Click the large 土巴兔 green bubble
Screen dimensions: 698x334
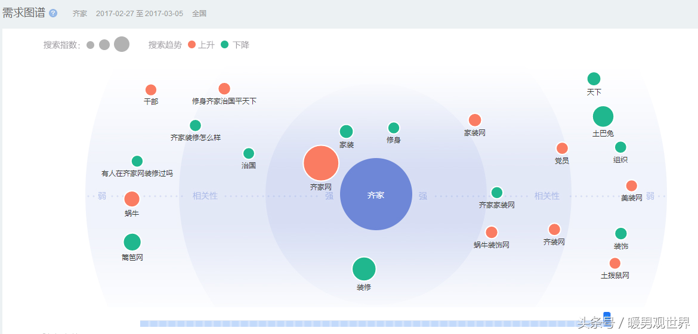pyautogui.click(x=603, y=117)
